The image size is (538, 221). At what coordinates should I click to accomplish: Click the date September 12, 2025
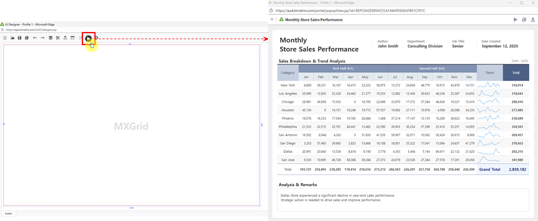pyautogui.click(x=500, y=46)
